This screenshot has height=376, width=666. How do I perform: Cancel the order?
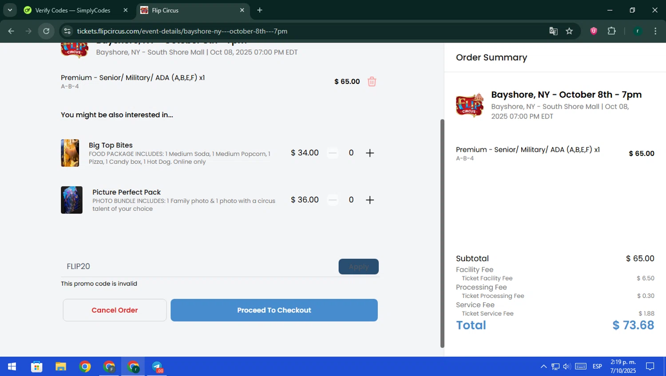[115, 310]
